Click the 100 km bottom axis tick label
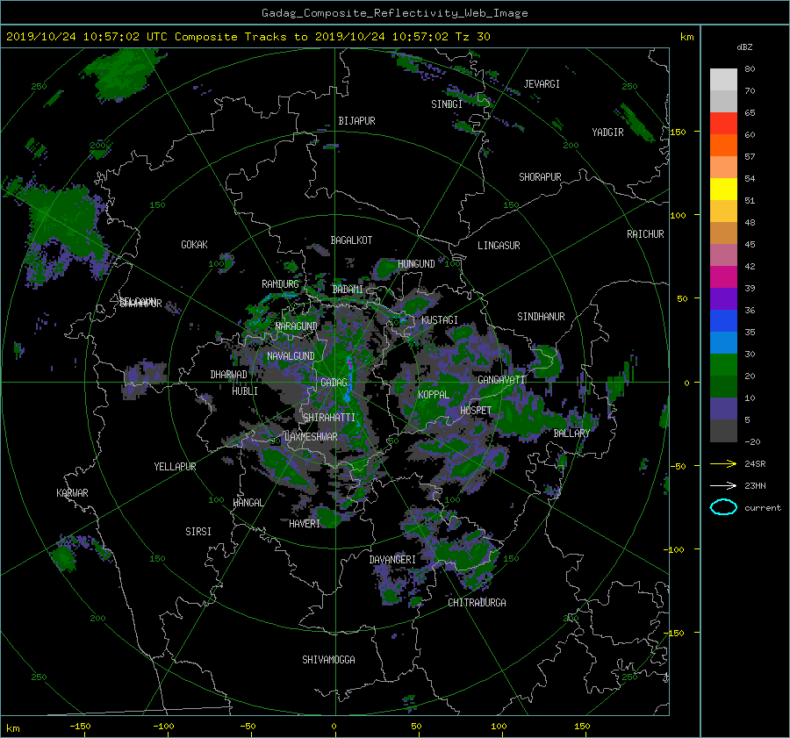The height and width of the screenshot is (738, 790). (x=499, y=727)
